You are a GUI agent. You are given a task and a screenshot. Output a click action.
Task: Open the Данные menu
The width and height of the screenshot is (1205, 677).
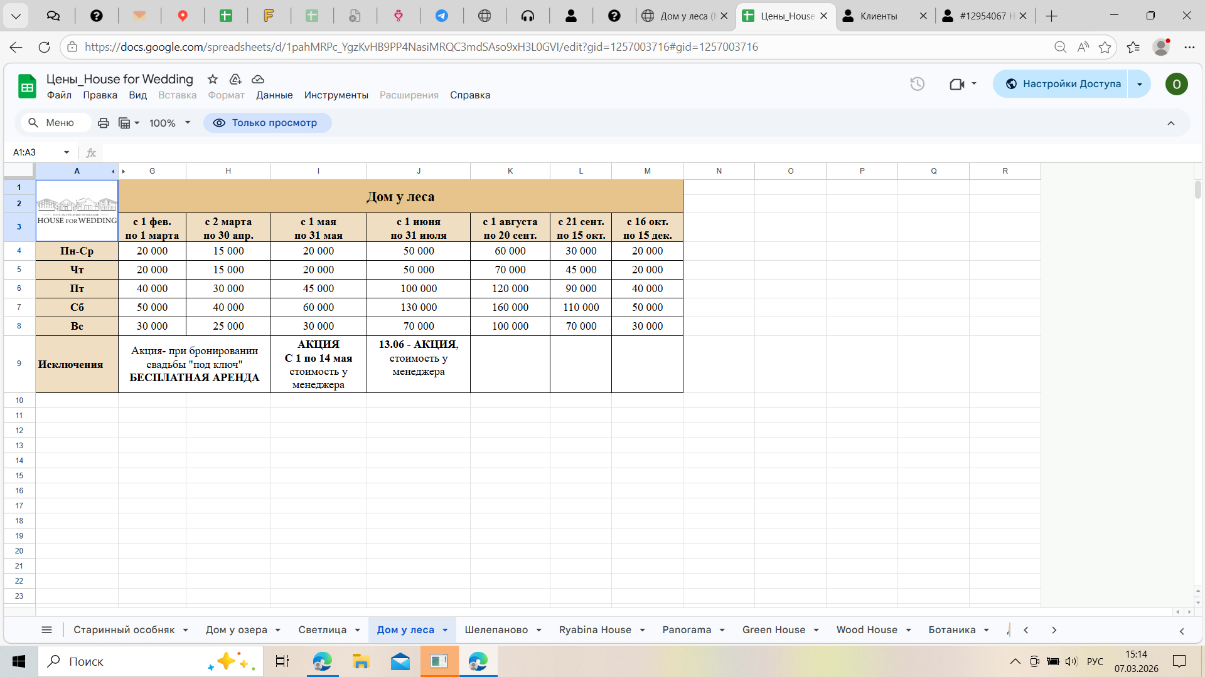[x=274, y=95]
